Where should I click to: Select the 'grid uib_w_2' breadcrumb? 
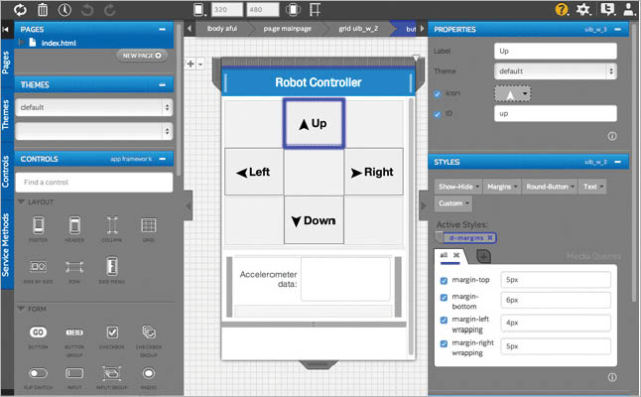coord(358,29)
